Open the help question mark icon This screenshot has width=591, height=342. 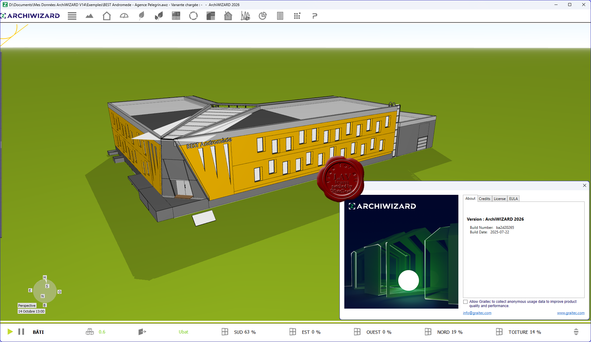click(315, 16)
